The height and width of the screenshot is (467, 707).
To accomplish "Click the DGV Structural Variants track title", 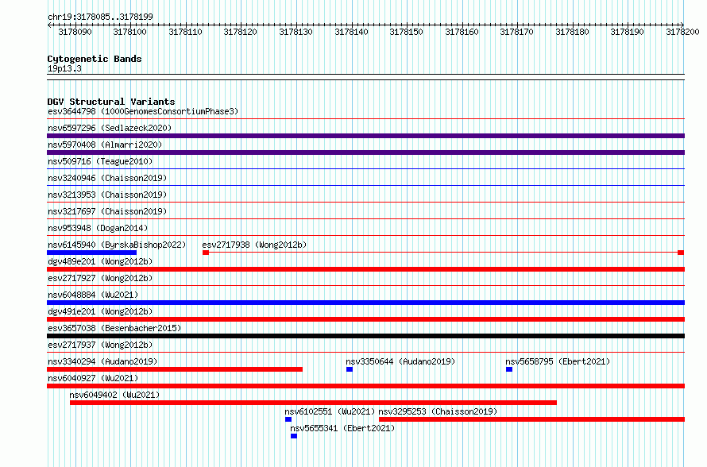I will pyautogui.click(x=111, y=102).
